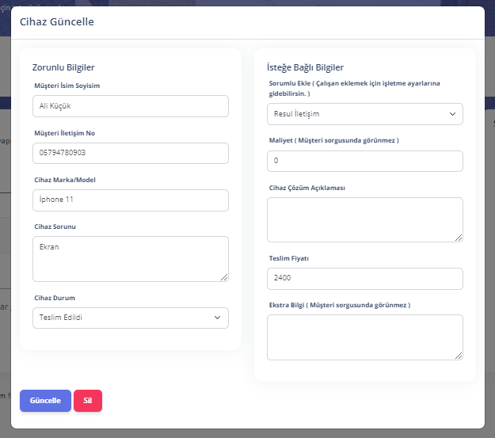
Task: Click the Ekstra Bilgi textarea resize handle
Action: point(459,356)
